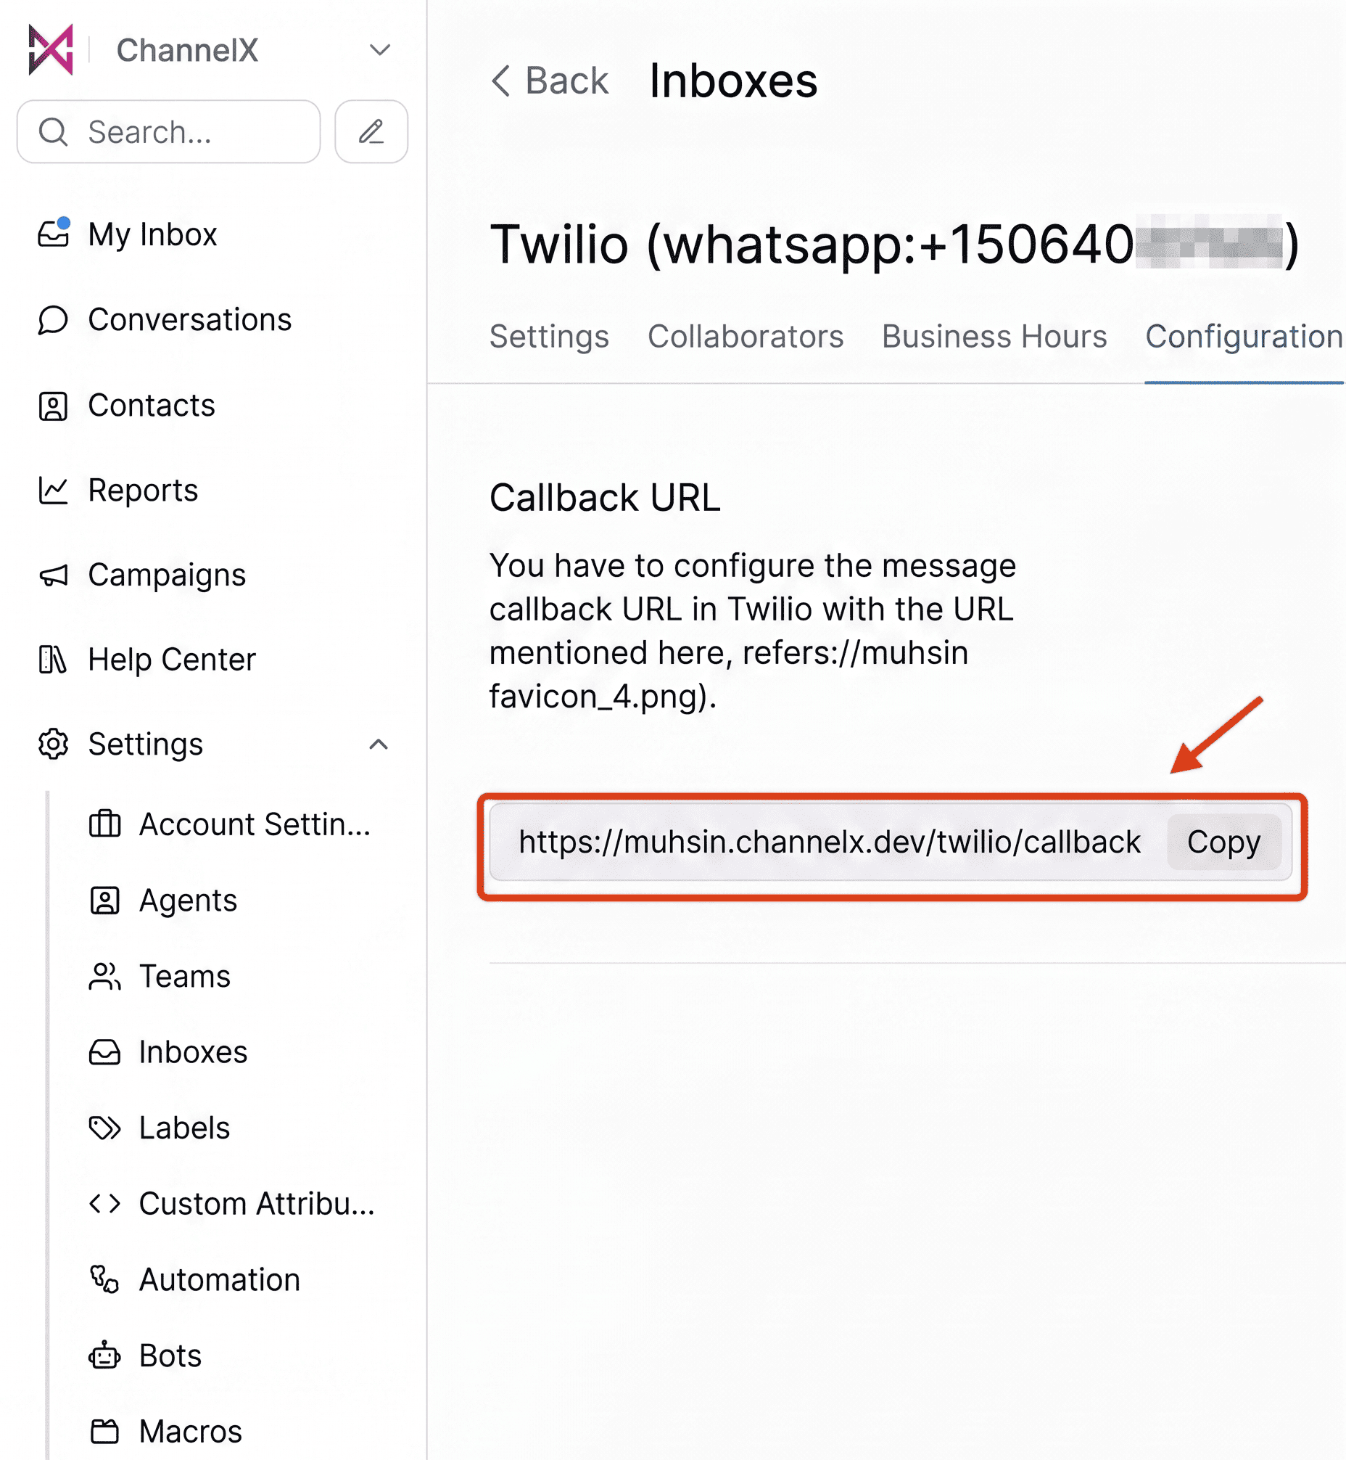Open Automation settings
The height and width of the screenshot is (1460, 1346).
tap(219, 1280)
